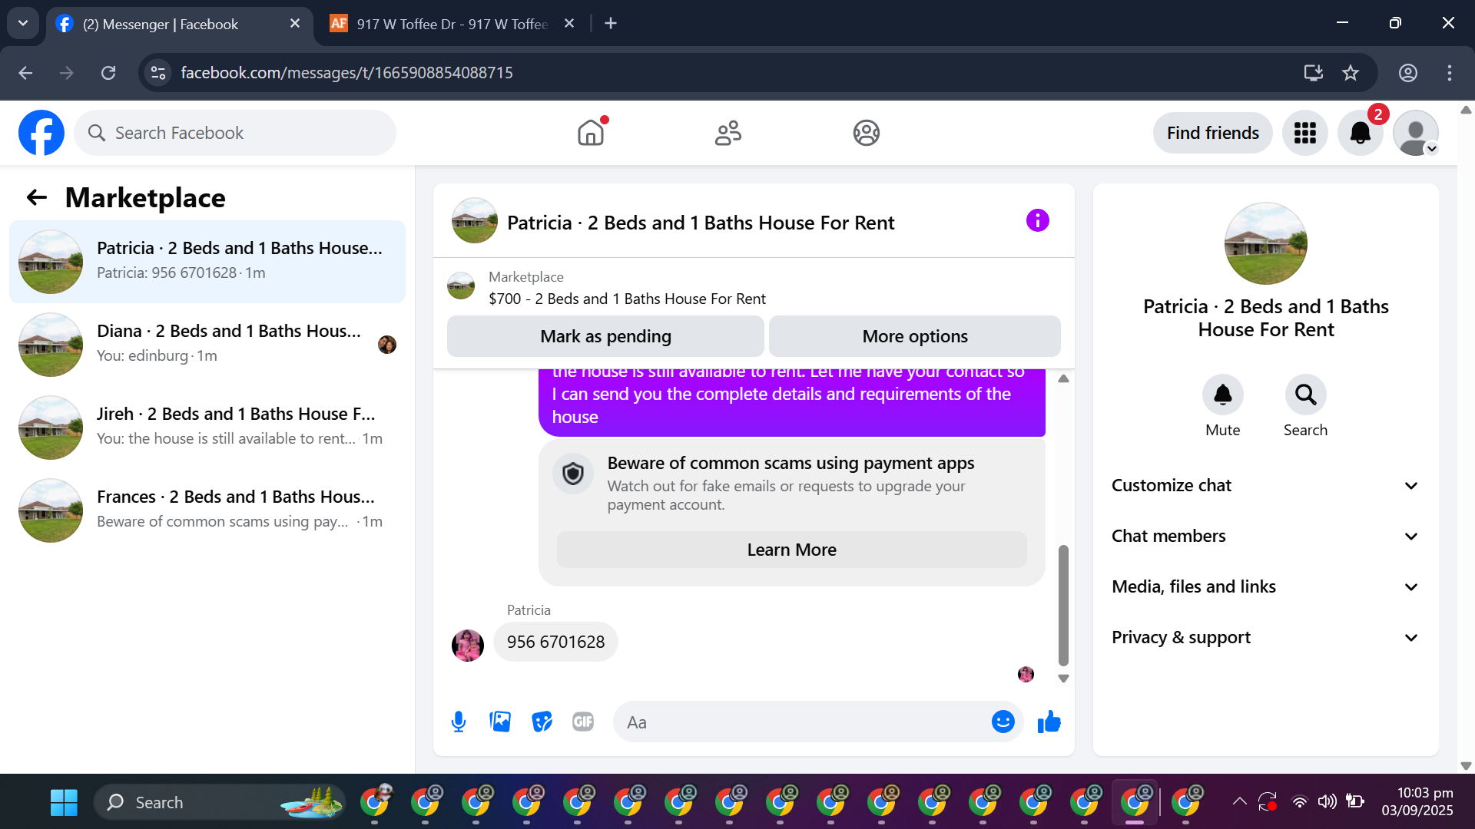Open the emoji picker in message box
Viewport: 1475px width, 829px height.
click(1003, 722)
